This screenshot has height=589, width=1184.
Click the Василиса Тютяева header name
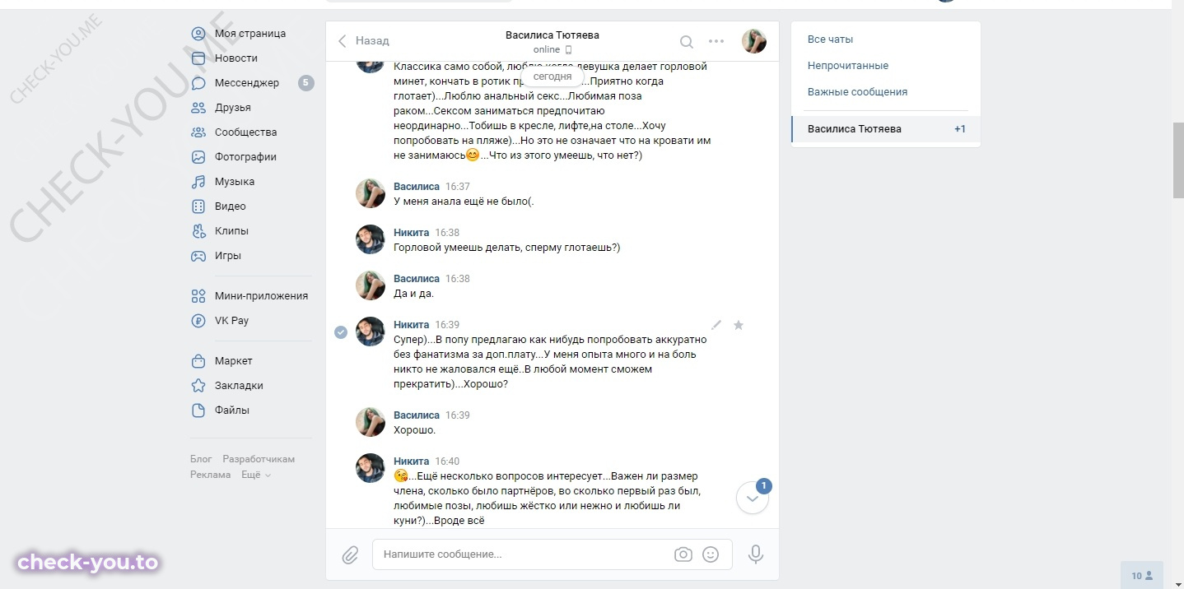point(552,35)
